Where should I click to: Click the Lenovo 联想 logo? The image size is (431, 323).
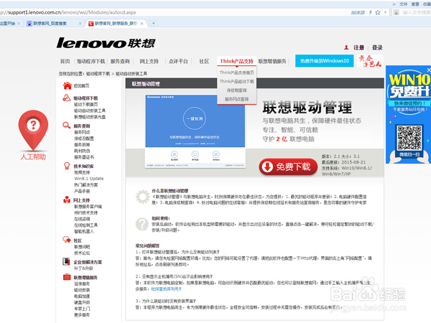click(x=106, y=43)
